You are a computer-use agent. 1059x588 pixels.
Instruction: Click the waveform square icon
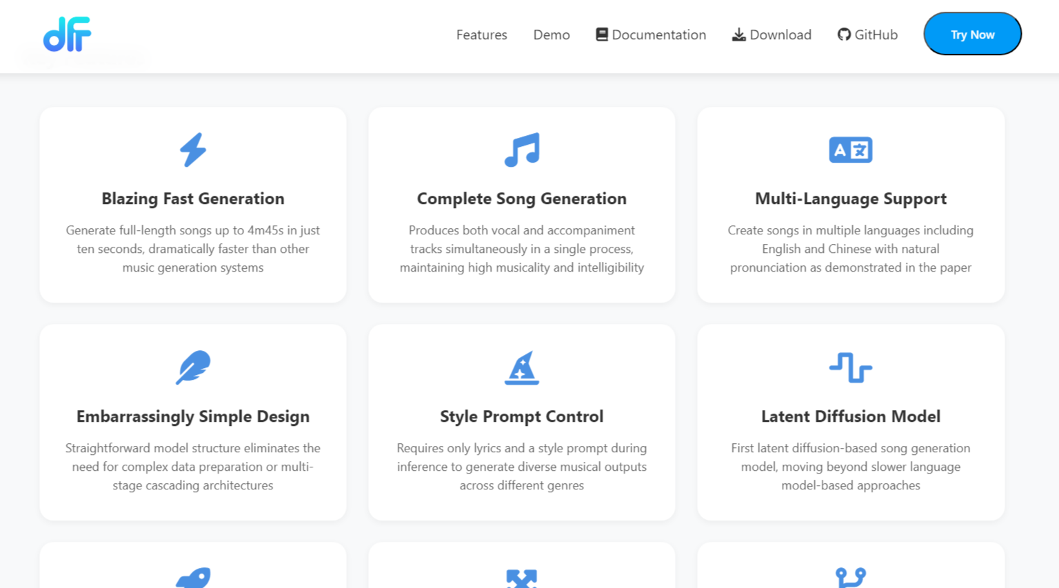click(x=850, y=367)
